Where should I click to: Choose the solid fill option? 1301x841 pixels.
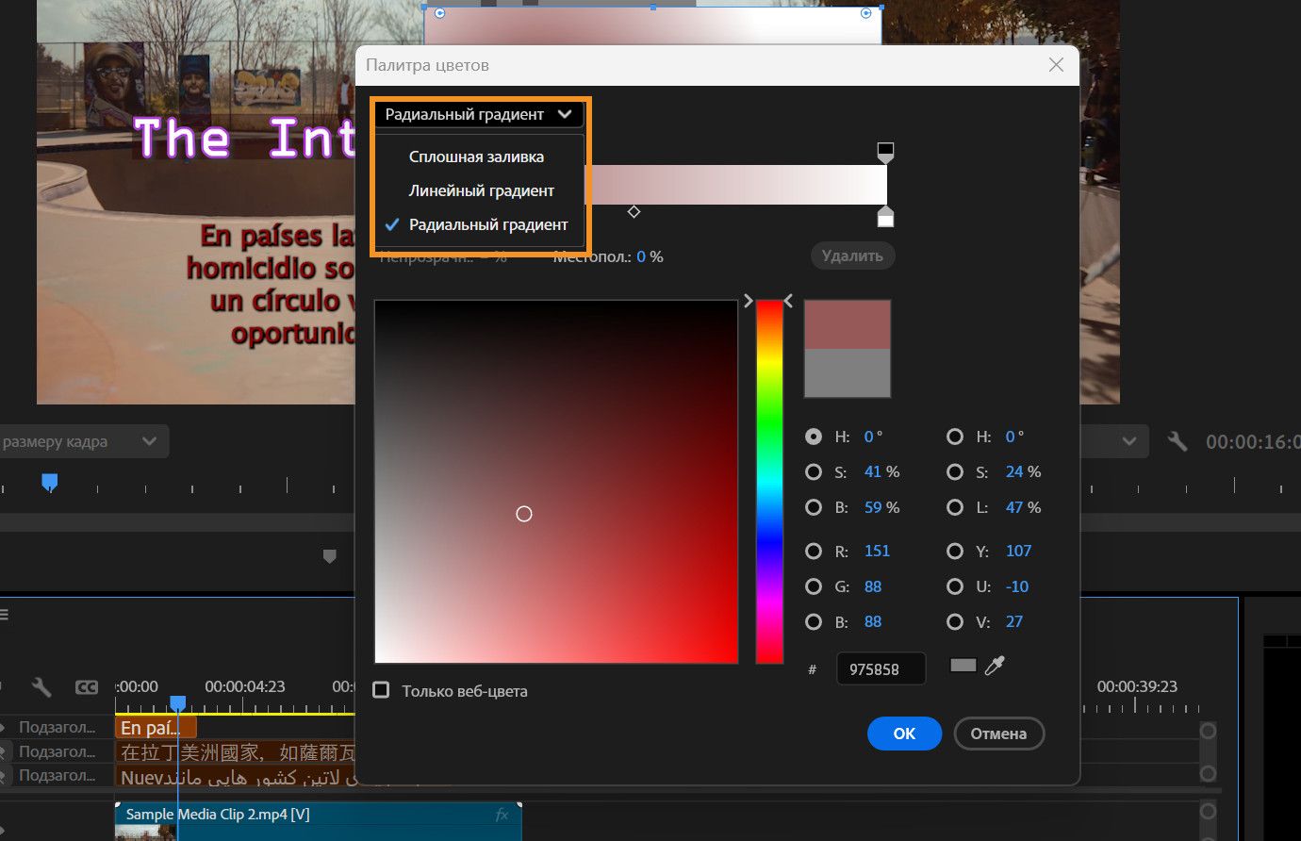click(x=476, y=157)
